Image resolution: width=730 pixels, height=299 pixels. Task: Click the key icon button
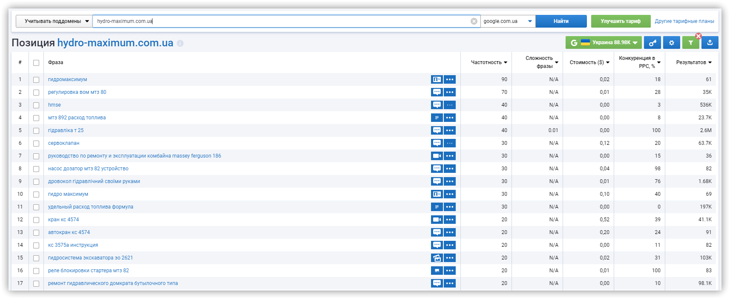pyautogui.click(x=652, y=42)
